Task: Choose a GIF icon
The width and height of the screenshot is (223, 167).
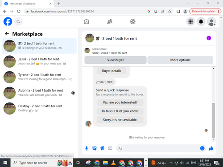Action: click(110, 148)
